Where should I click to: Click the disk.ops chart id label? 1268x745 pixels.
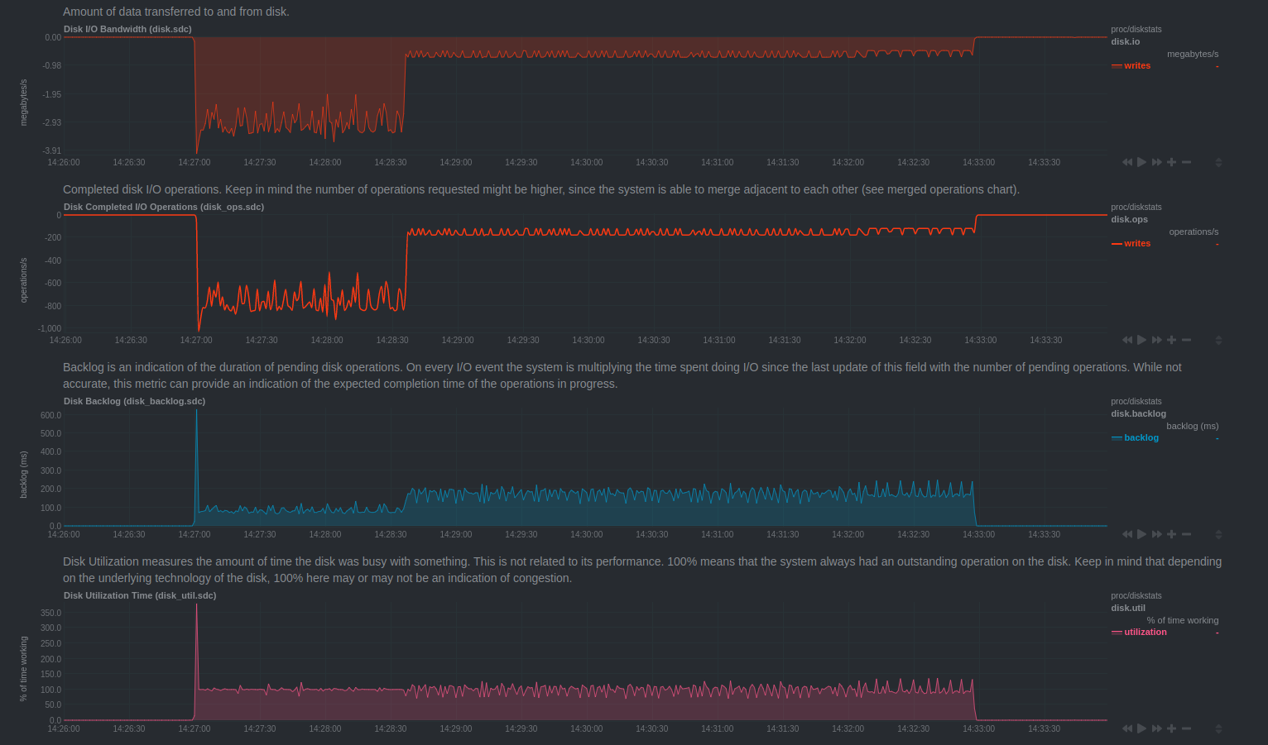[x=1129, y=219]
